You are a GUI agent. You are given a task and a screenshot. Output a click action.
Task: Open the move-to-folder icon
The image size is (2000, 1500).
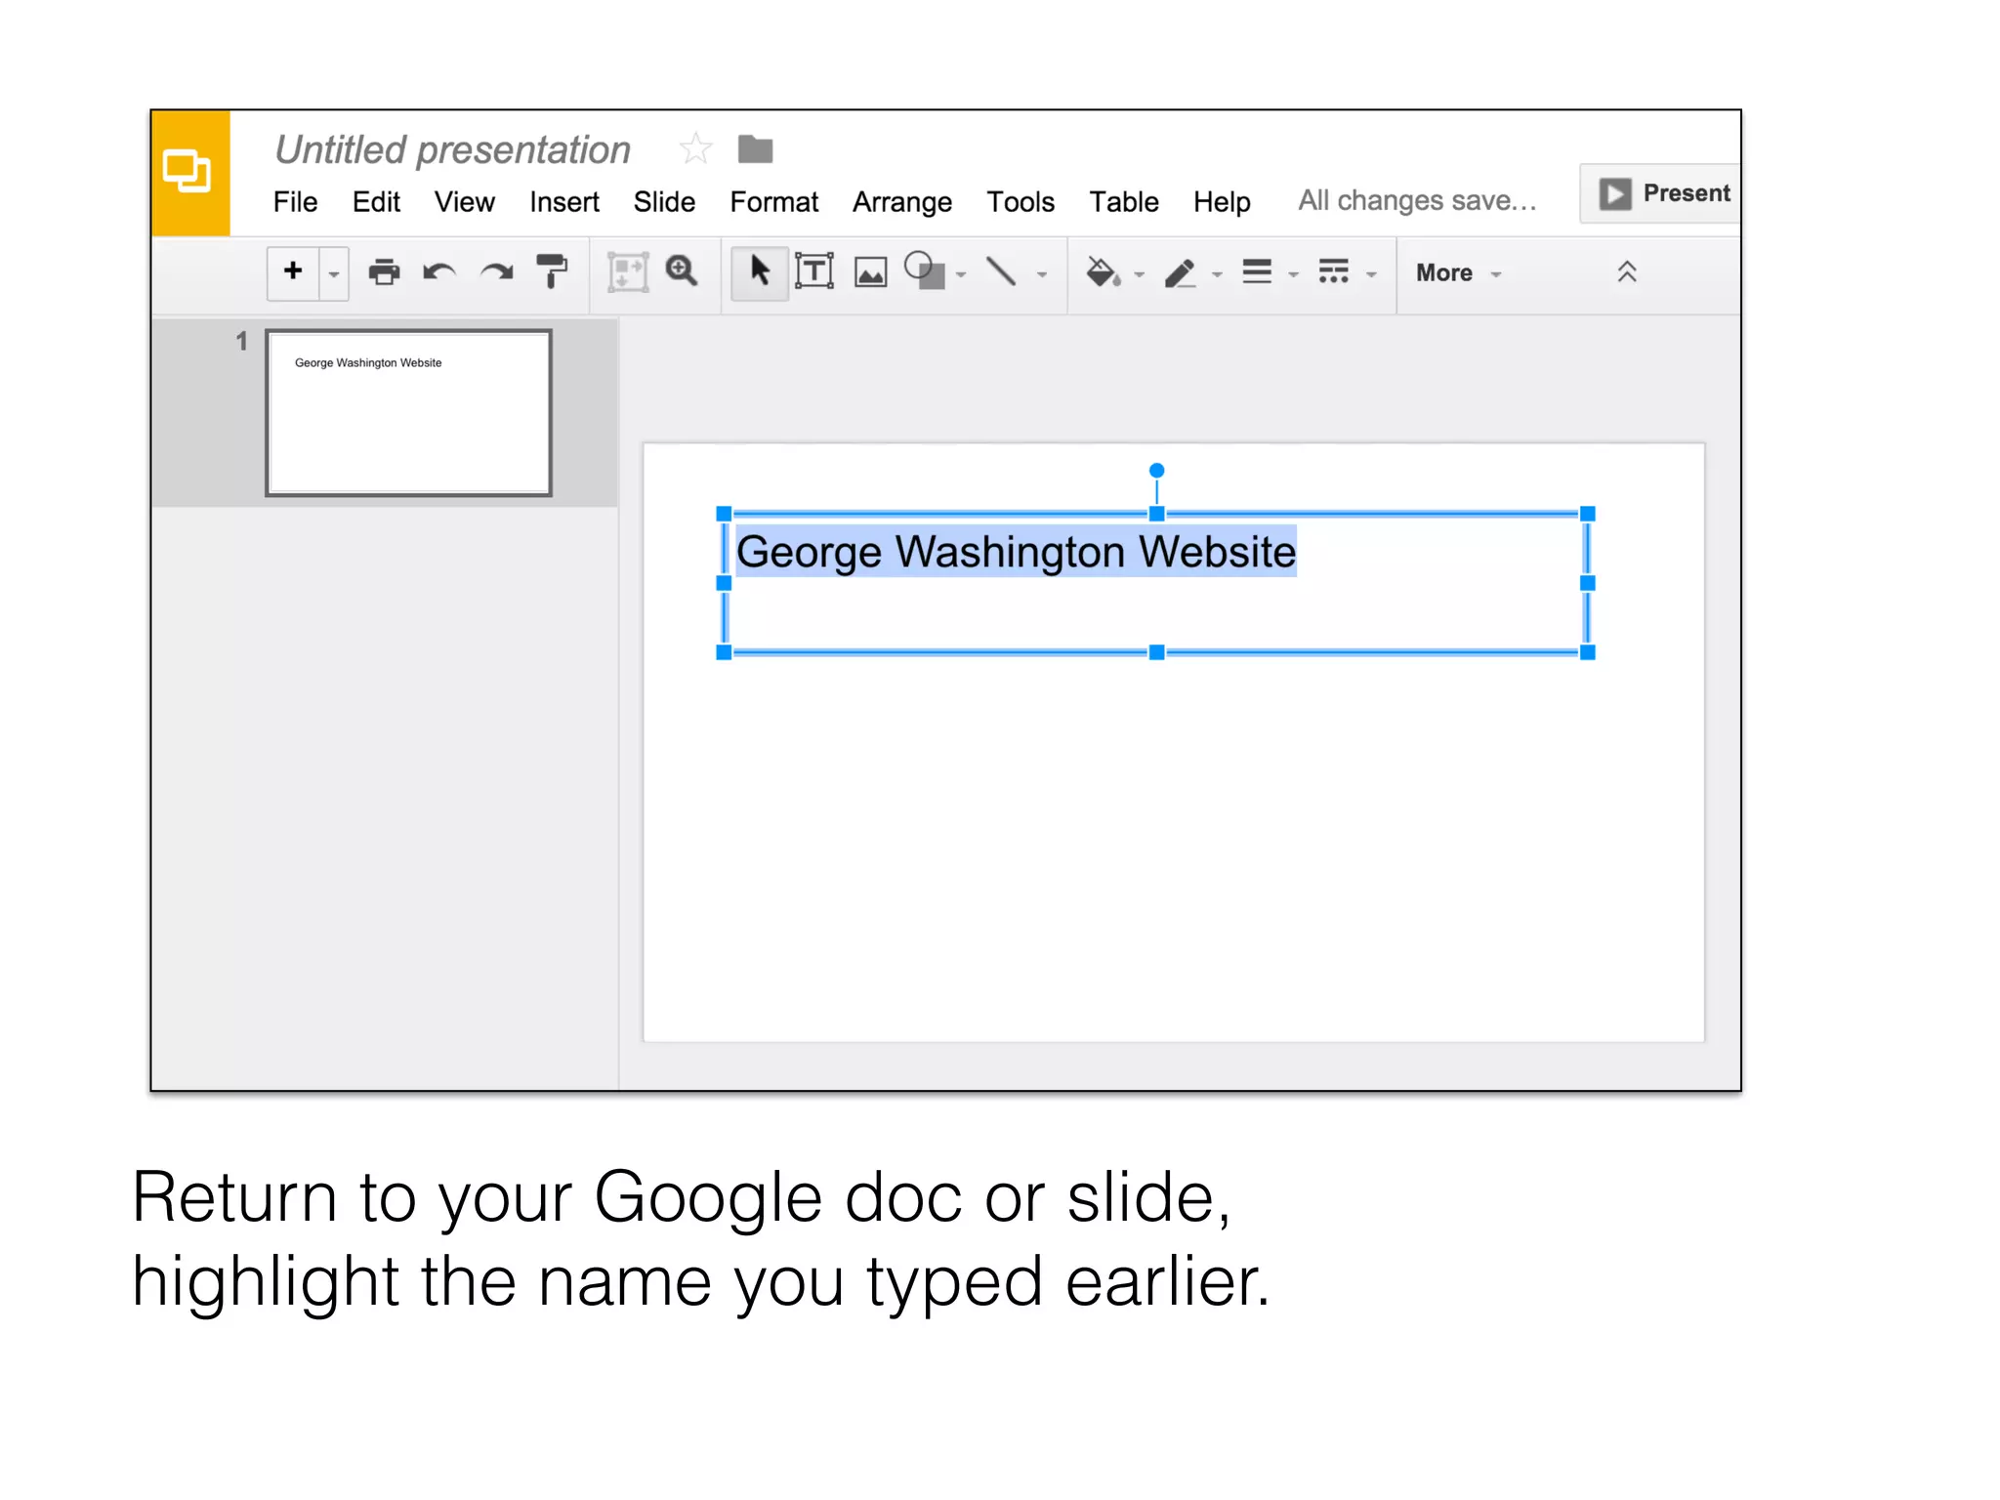pos(755,149)
